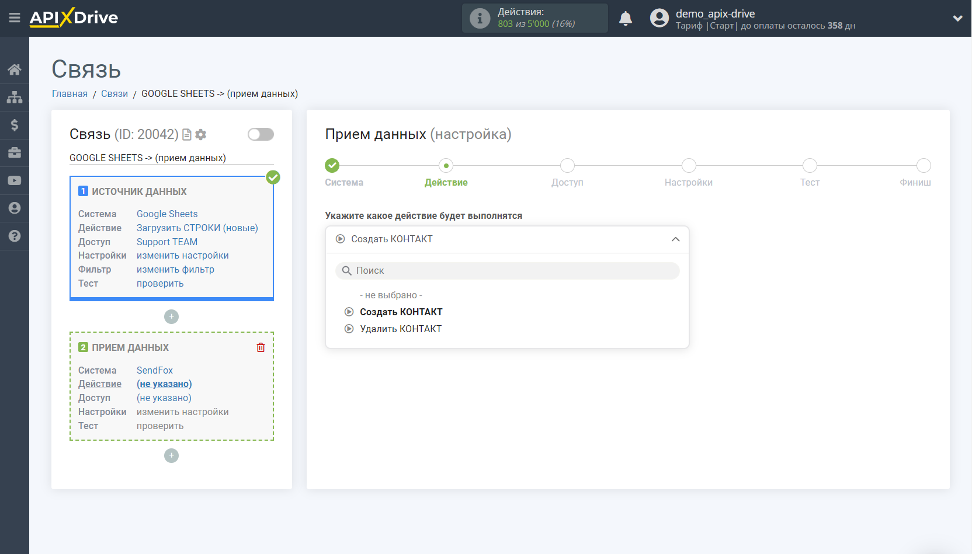Click the Доступ step
Screen dimensions: 972x554
pyautogui.click(x=567, y=166)
